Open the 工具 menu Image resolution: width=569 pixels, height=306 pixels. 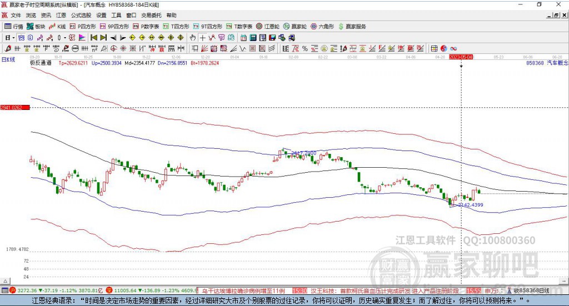[116, 15]
